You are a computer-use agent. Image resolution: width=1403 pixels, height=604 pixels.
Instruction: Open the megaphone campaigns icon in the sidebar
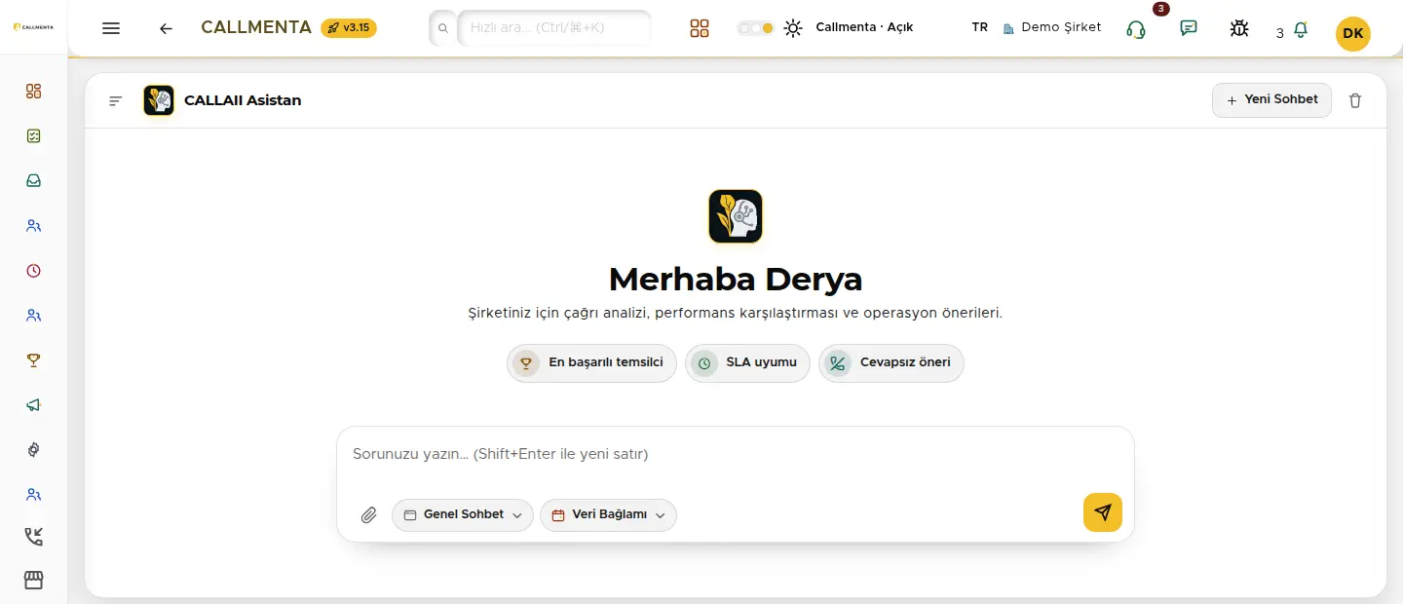pos(34,405)
